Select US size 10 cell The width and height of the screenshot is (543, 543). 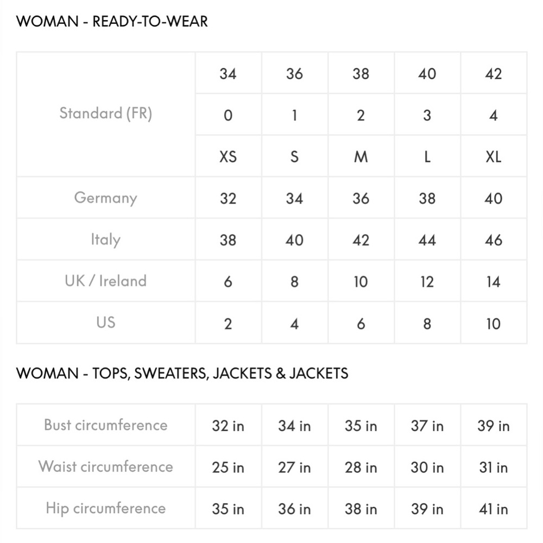(x=493, y=324)
